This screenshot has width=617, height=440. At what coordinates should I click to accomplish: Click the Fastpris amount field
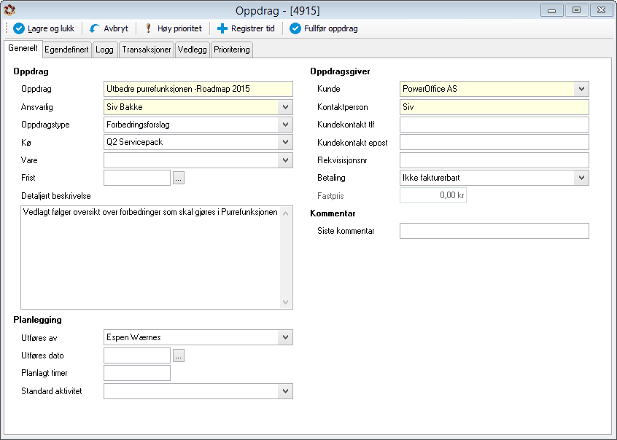433,195
